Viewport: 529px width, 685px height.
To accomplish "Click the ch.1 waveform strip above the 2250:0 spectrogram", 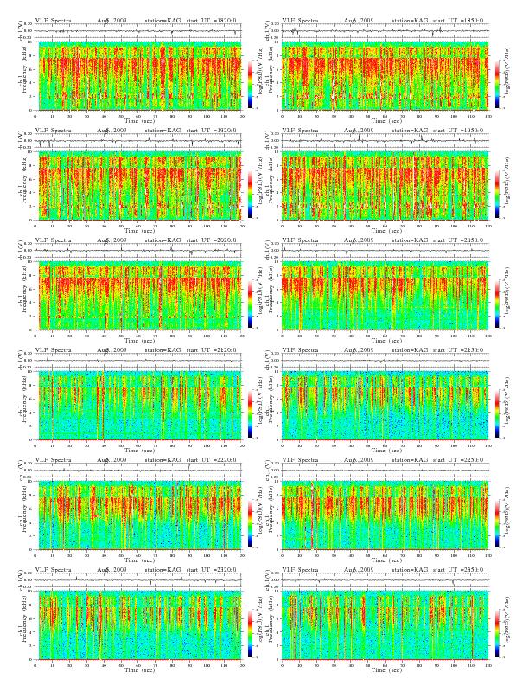I will [x=385, y=471].
